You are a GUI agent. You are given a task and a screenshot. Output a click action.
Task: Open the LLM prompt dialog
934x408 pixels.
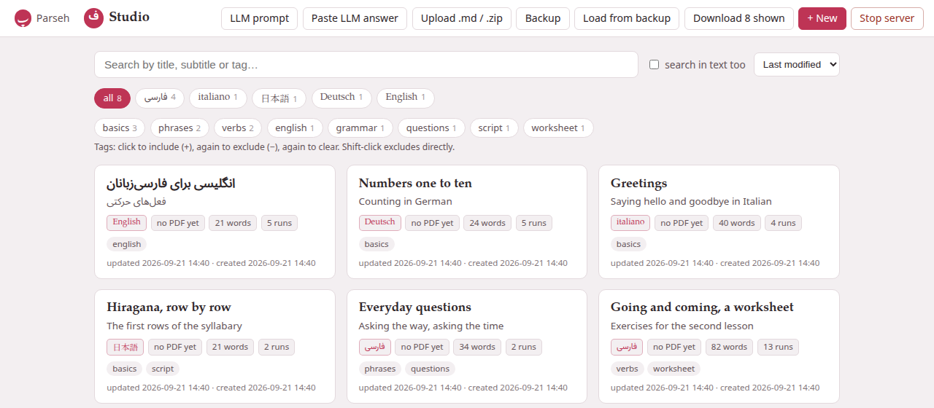(x=259, y=18)
